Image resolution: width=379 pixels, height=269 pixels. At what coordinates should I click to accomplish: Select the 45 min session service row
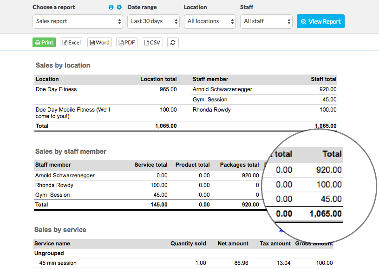[x=58, y=263]
